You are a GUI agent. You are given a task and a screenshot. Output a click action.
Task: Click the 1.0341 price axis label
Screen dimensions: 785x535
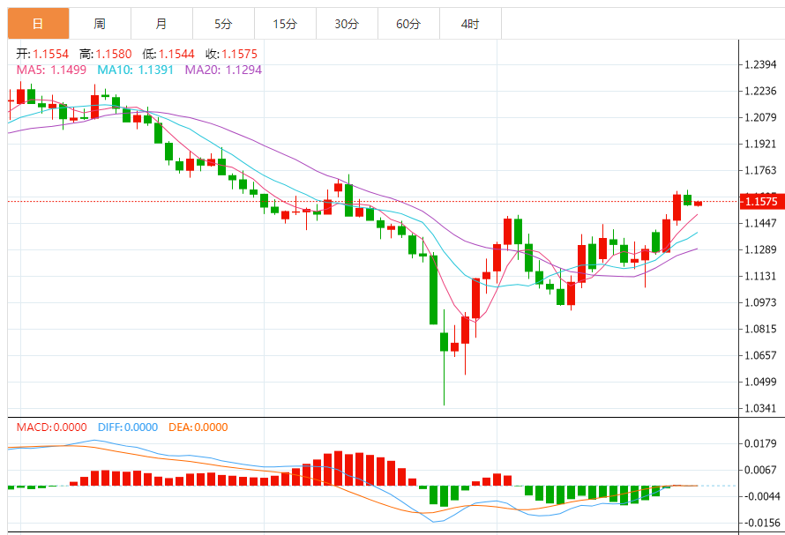[x=760, y=408]
